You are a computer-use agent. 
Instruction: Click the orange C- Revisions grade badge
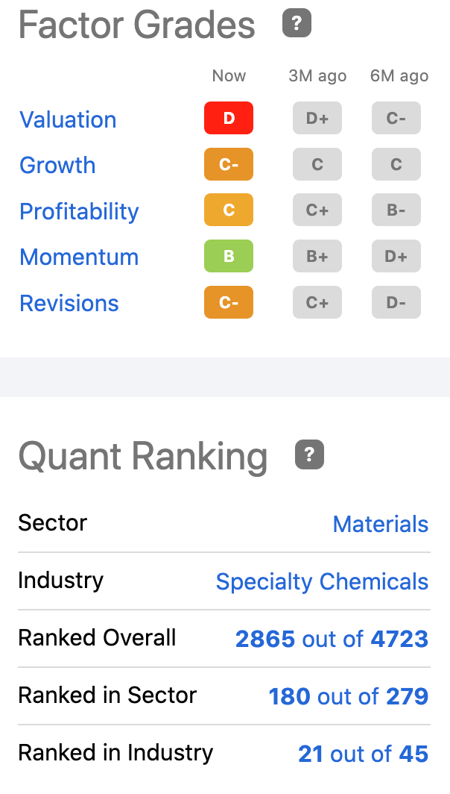228,302
